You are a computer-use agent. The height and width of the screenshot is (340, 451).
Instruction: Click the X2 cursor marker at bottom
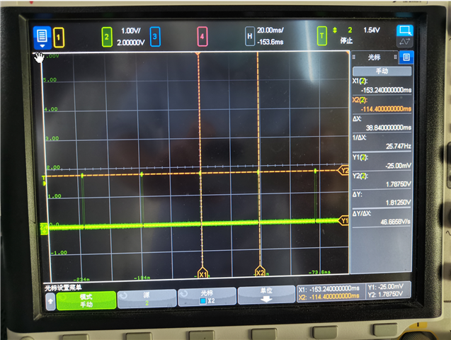(261, 271)
